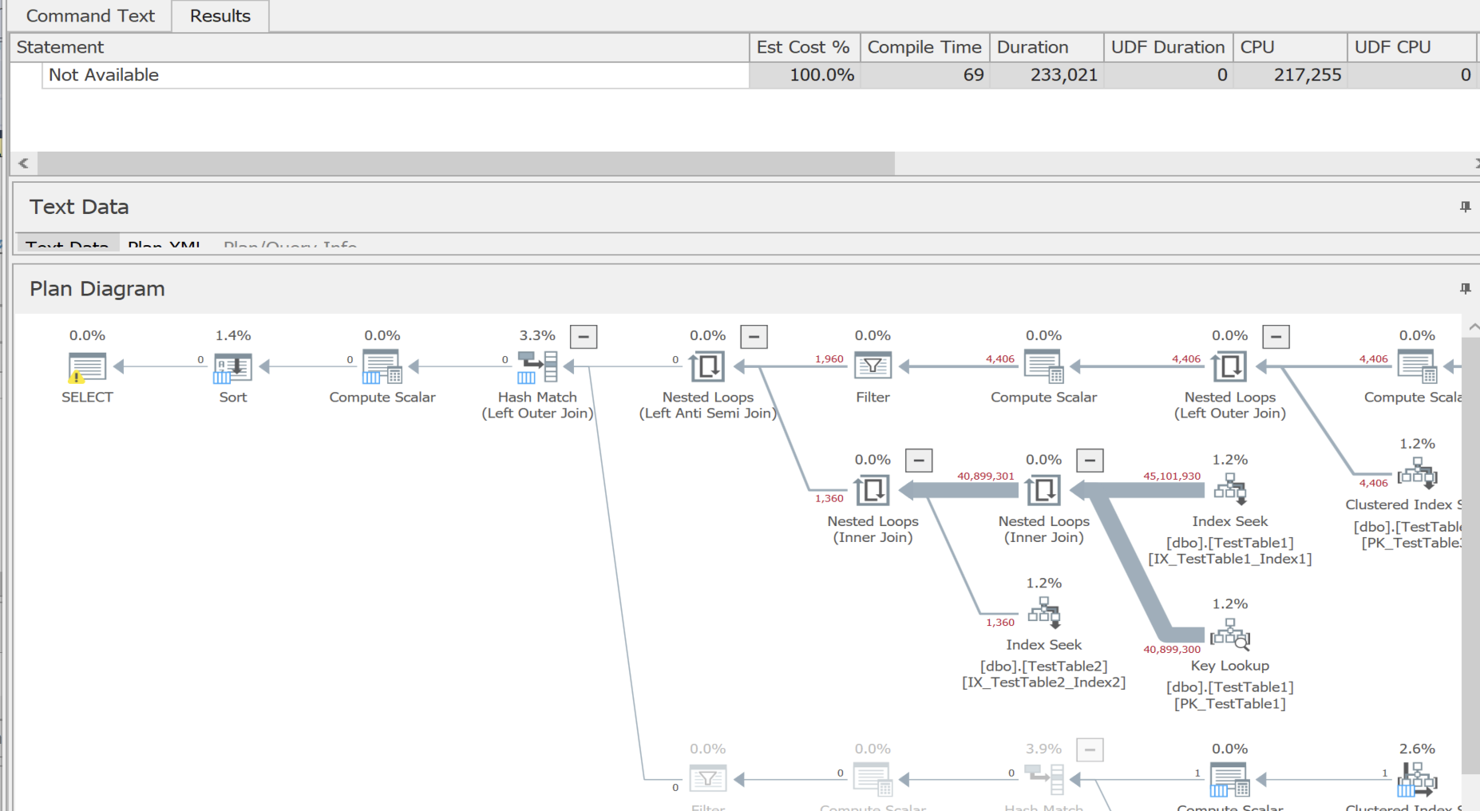The image size is (1480, 811).
Task: Select the Compute Scalar icon after Sort
Action: (x=382, y=367)
